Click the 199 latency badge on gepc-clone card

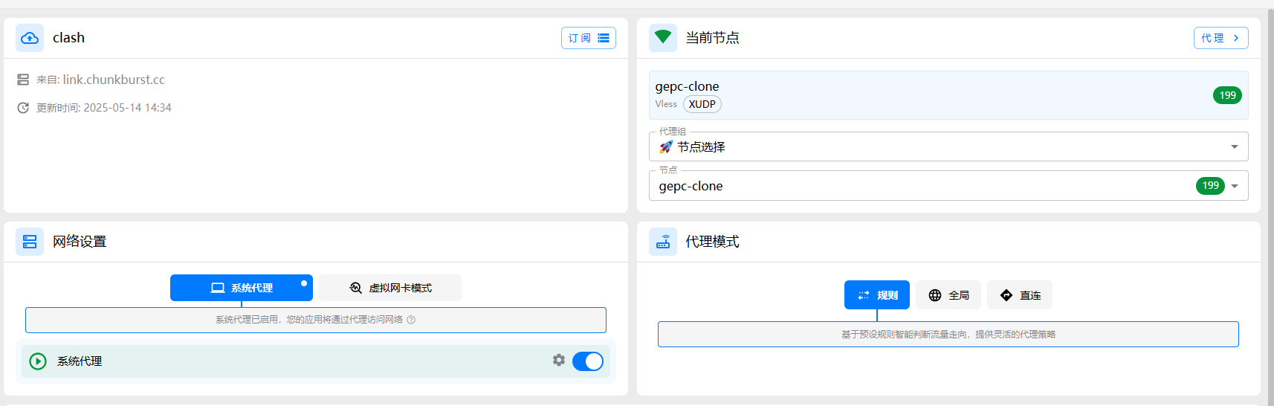coord(1228,95)
